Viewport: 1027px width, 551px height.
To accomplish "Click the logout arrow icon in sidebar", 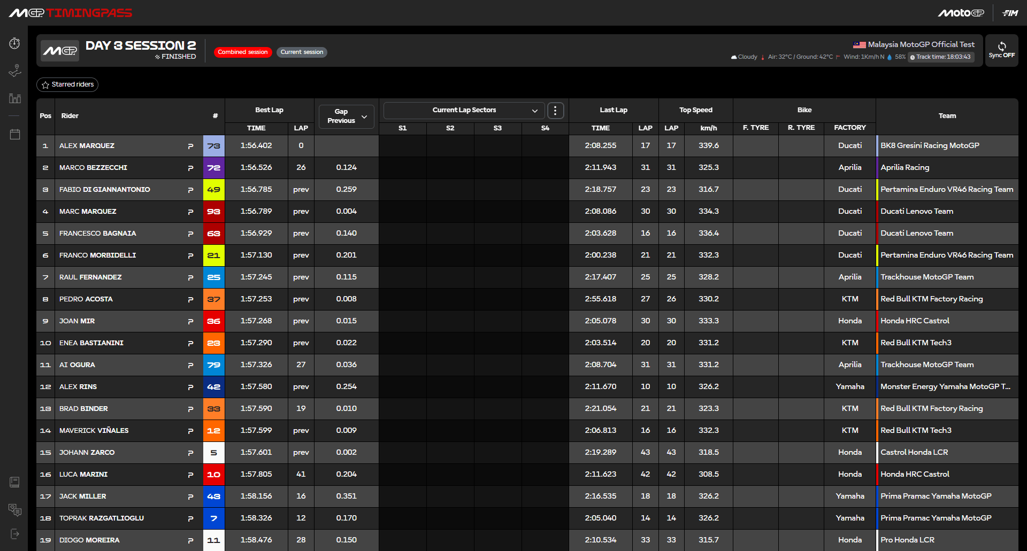I will pos(14,534).
